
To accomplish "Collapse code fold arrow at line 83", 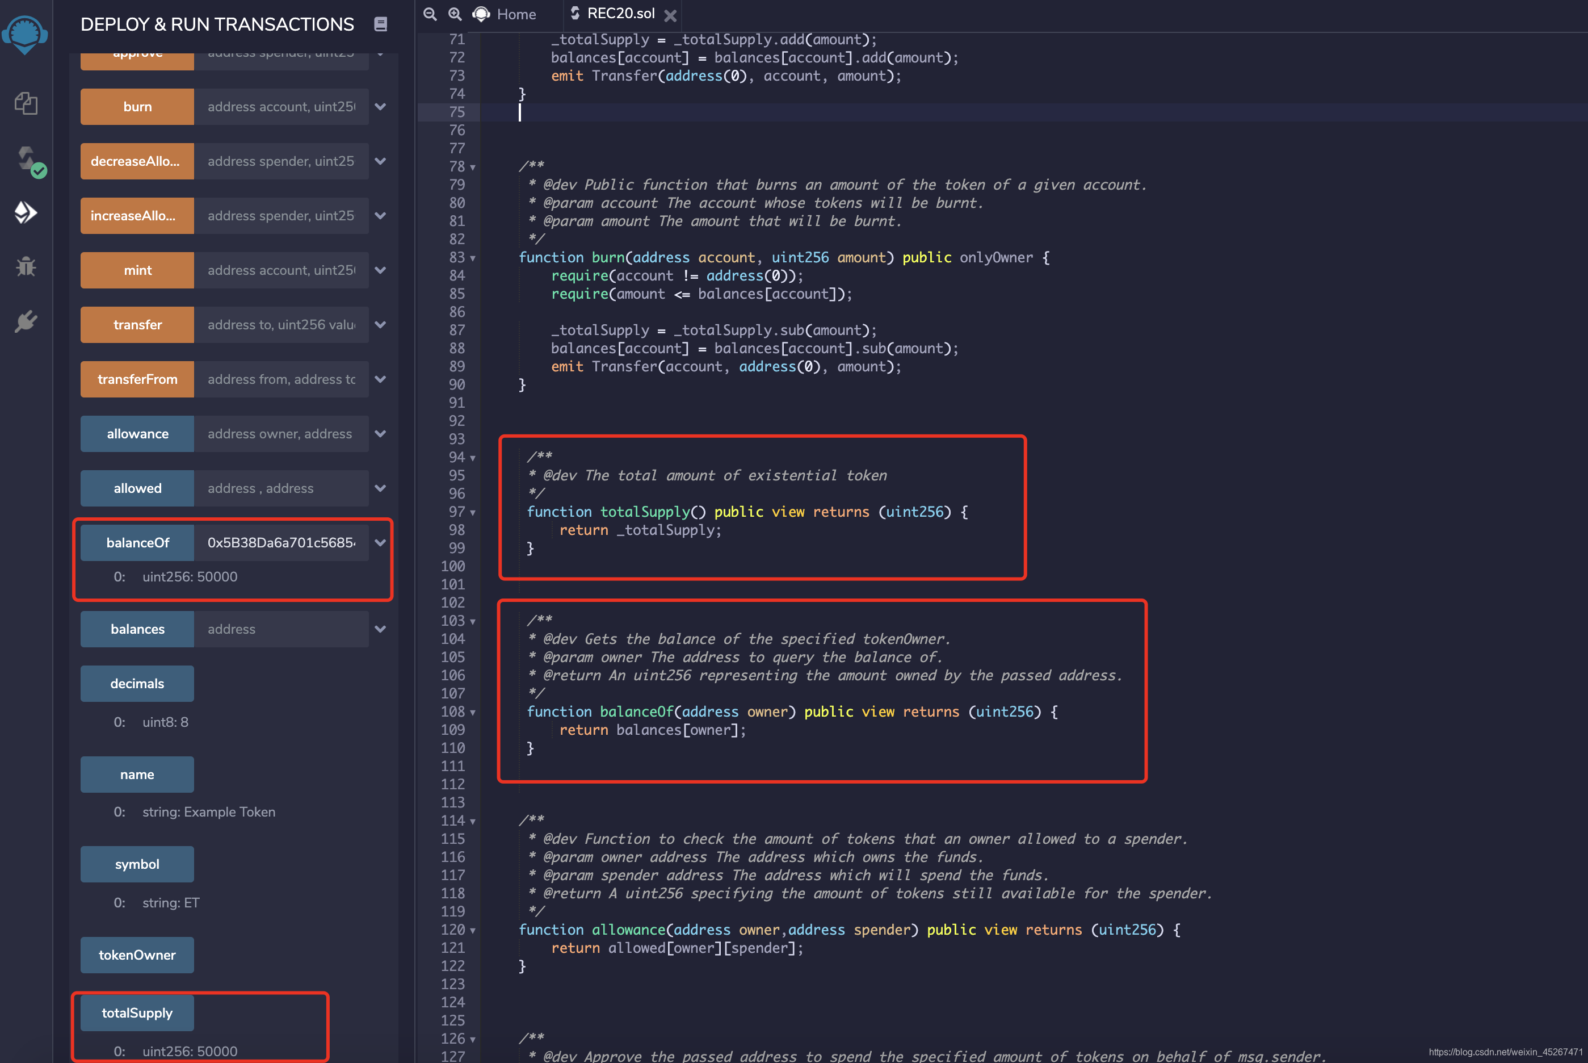I will pos(473,258).
